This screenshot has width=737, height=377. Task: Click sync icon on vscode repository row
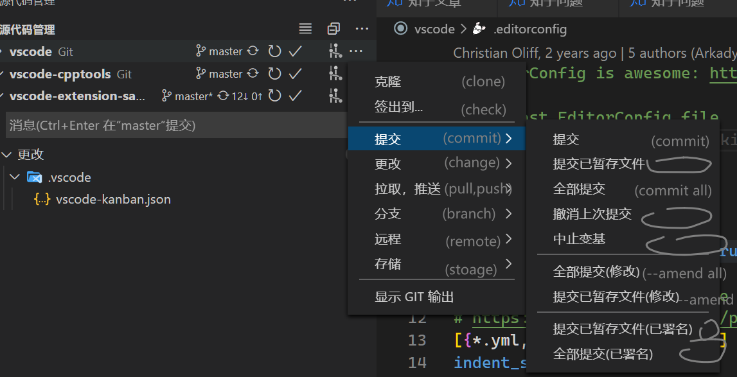click(x=253, y=51)
